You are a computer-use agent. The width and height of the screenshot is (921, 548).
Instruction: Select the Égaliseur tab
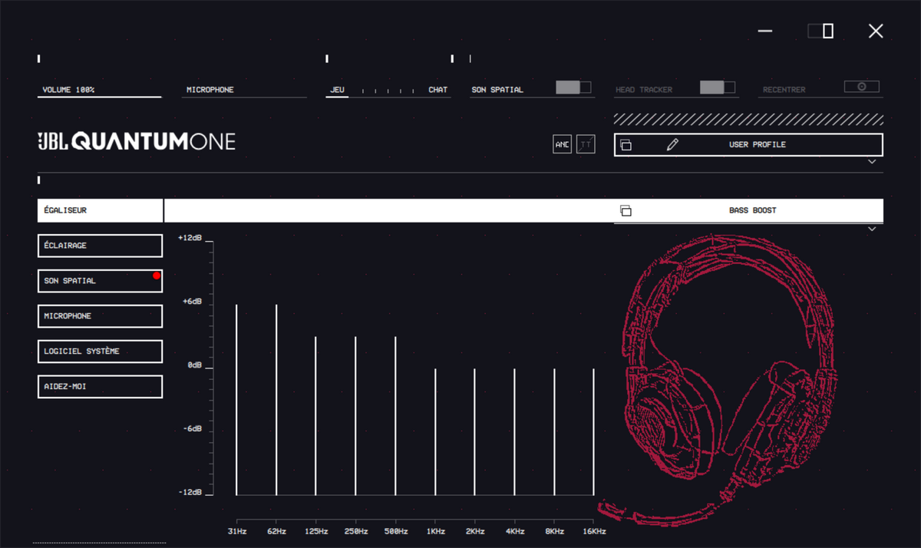pos(100,210)
